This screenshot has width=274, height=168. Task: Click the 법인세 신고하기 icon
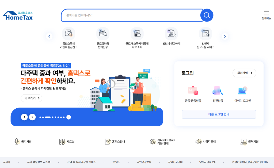point(171,36)
